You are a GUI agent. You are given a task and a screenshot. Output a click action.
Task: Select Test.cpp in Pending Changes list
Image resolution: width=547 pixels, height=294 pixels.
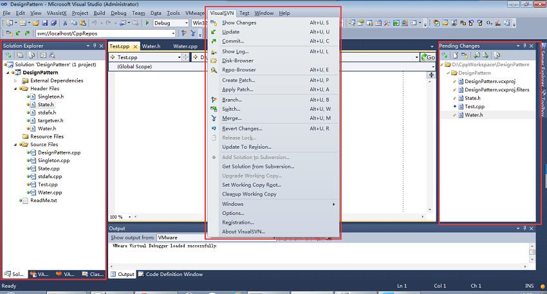tap(474, 106)
